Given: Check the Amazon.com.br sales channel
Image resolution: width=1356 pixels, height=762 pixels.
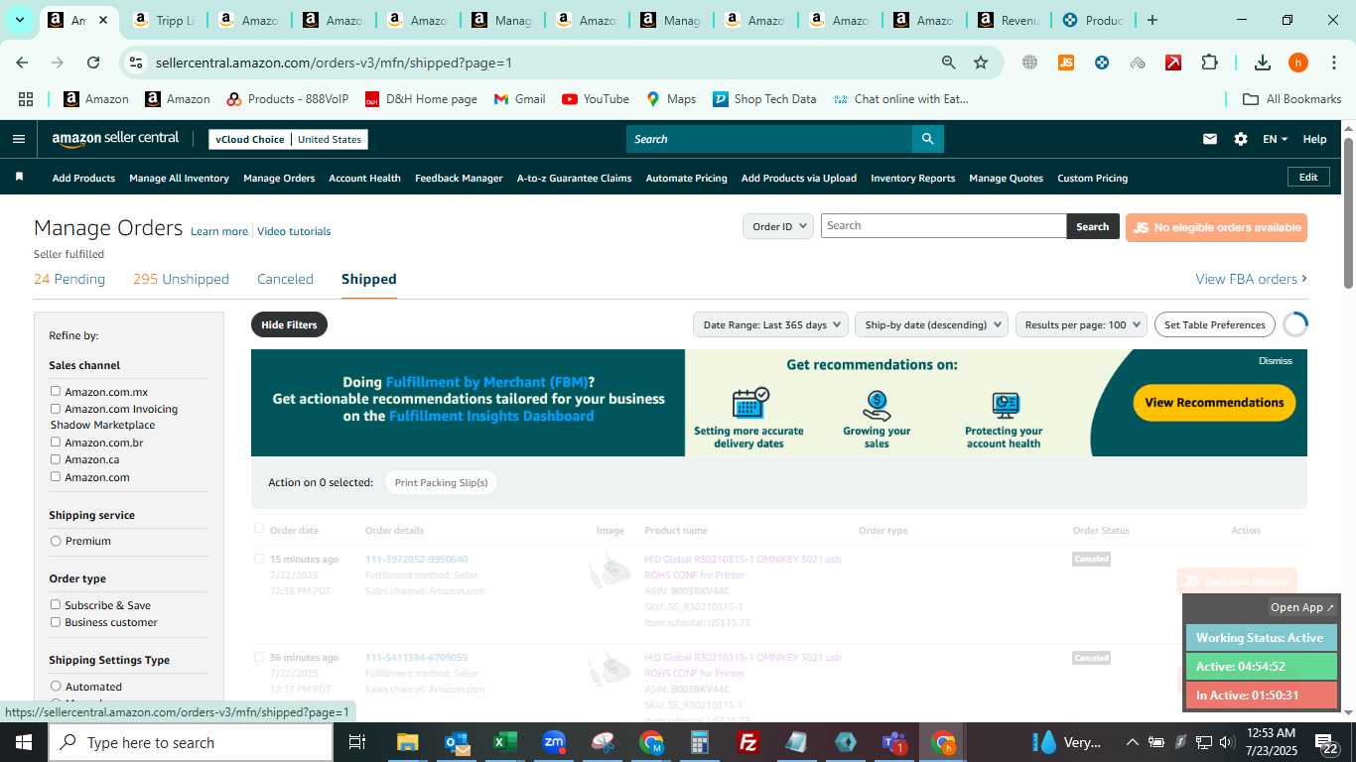Looking at the screenshot, I should 56,442.
